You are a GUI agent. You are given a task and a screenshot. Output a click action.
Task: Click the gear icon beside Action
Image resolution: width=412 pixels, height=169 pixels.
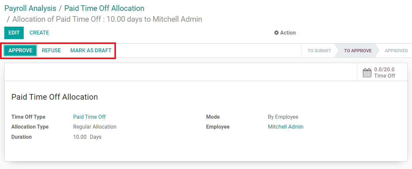[x=276, y=33]
